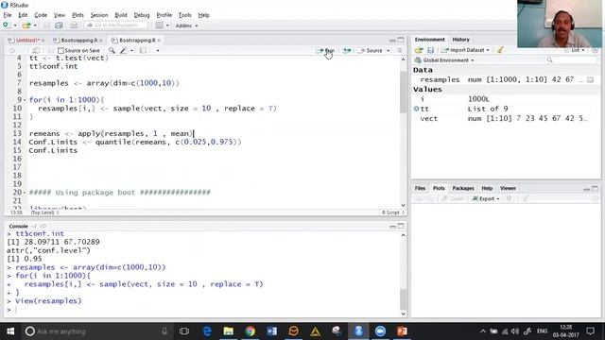The image size is (605, 340).
Task: Click the Re-run previous code icon
Action: coord(347,50)
